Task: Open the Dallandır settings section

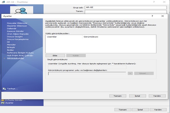Action: pyautogui.click(x=12, y=28)
